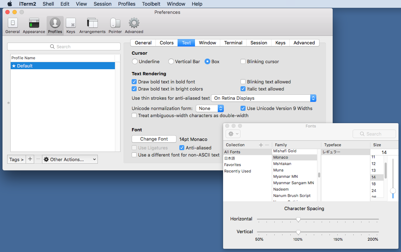This screenshot has height=252, width=401.
Task: Select レギュラー typeface
Action: tap(345, 152)
